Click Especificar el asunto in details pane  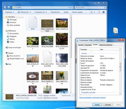coord(50,98)
